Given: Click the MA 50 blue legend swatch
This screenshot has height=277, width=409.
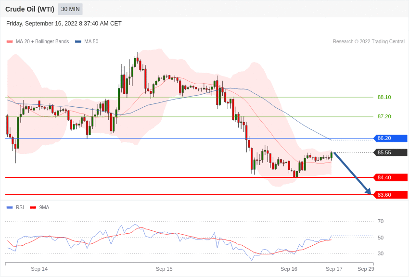Looking at the screenshot, I should coord(78,41).
